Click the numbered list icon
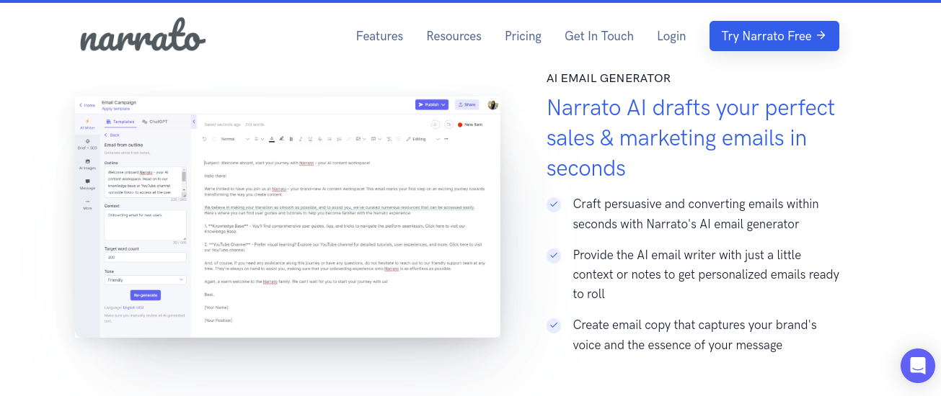Viewport: 941px width, 396px height. pos(339,139)
